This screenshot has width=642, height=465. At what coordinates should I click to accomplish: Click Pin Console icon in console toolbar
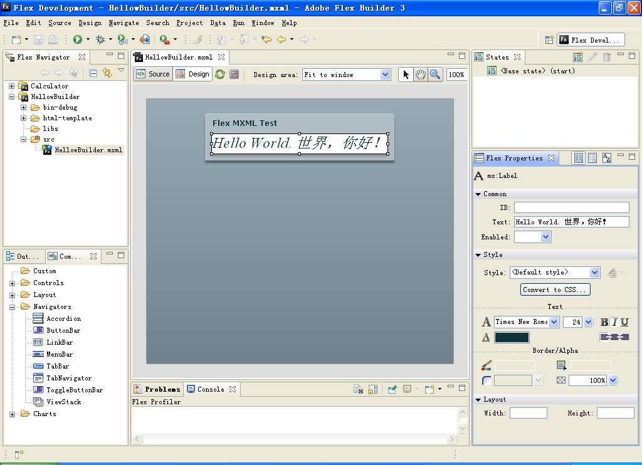392,389
